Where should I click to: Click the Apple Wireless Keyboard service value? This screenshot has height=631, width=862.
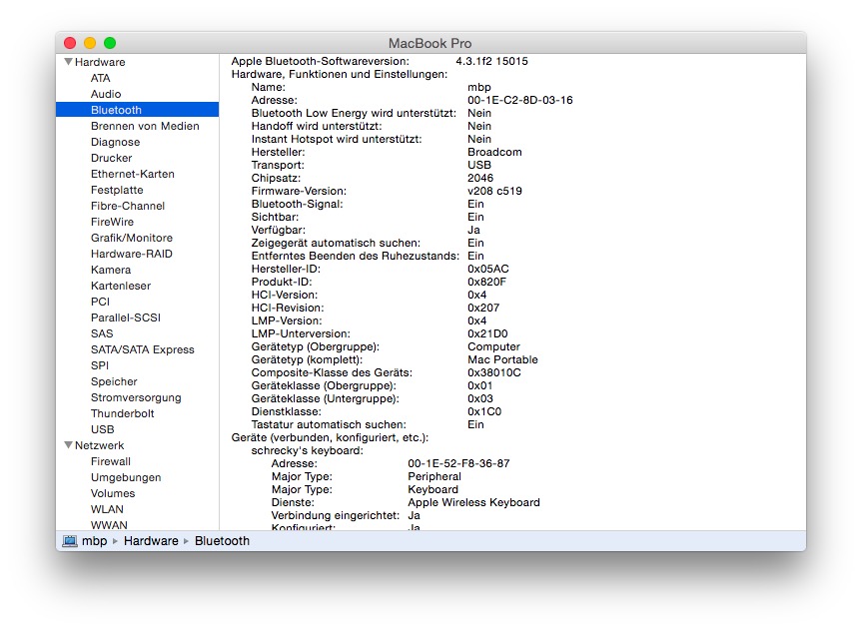(x=473, y=502)
